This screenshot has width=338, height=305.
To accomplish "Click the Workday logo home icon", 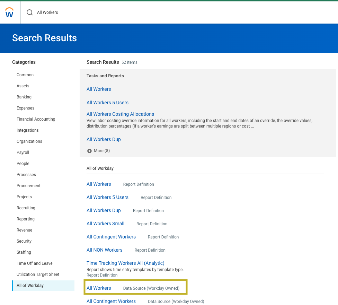I will [10, 12].
